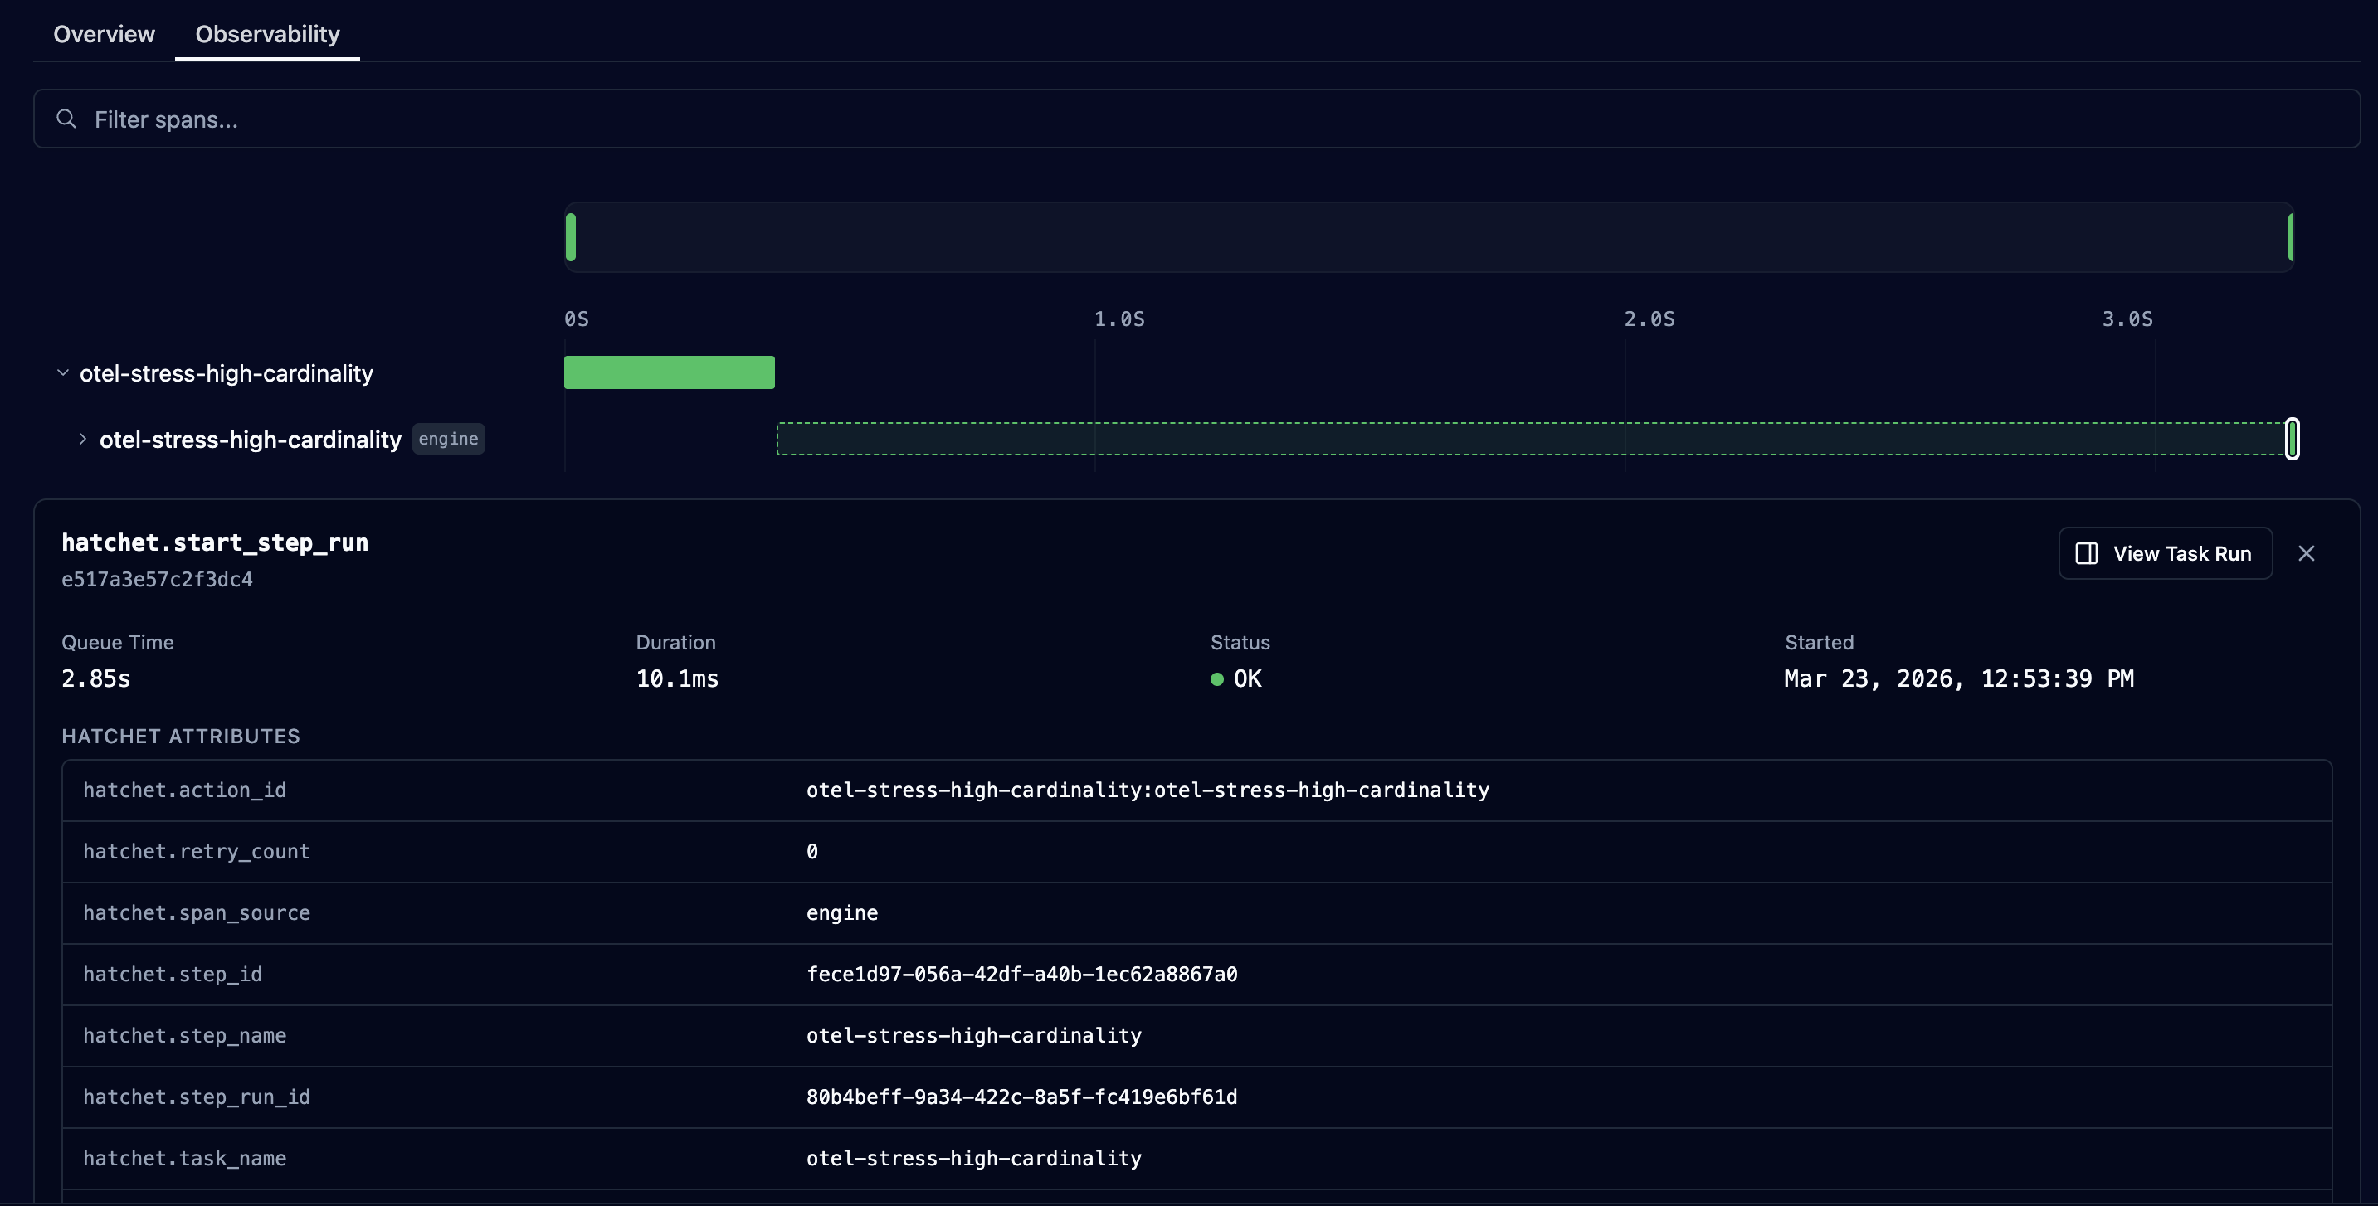Image resolution: width=2378 pixels, height=1206 pixels.
Task: Click the minimap right edge handle
Action: (2290, 237)
